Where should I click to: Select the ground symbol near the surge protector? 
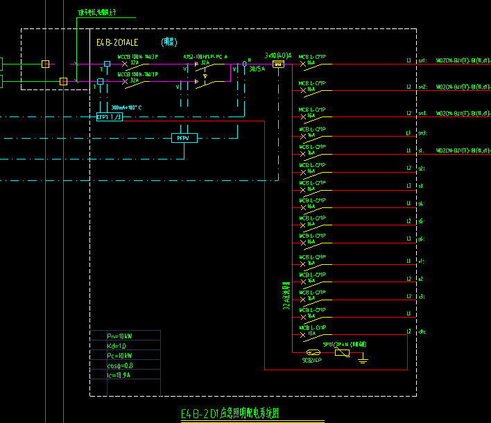(x=363, y=358)
